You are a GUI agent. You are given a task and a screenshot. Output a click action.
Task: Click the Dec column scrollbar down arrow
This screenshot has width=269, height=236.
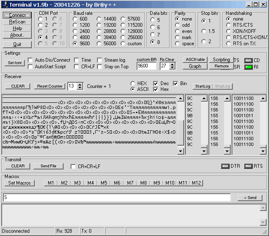(227, 151)
